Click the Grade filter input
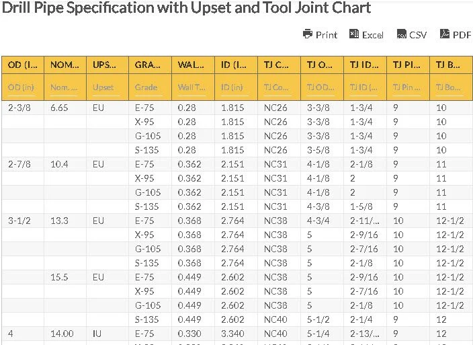The height and width of the screenshot is (345, 473). pyautogui.click(x=148, y=87)
